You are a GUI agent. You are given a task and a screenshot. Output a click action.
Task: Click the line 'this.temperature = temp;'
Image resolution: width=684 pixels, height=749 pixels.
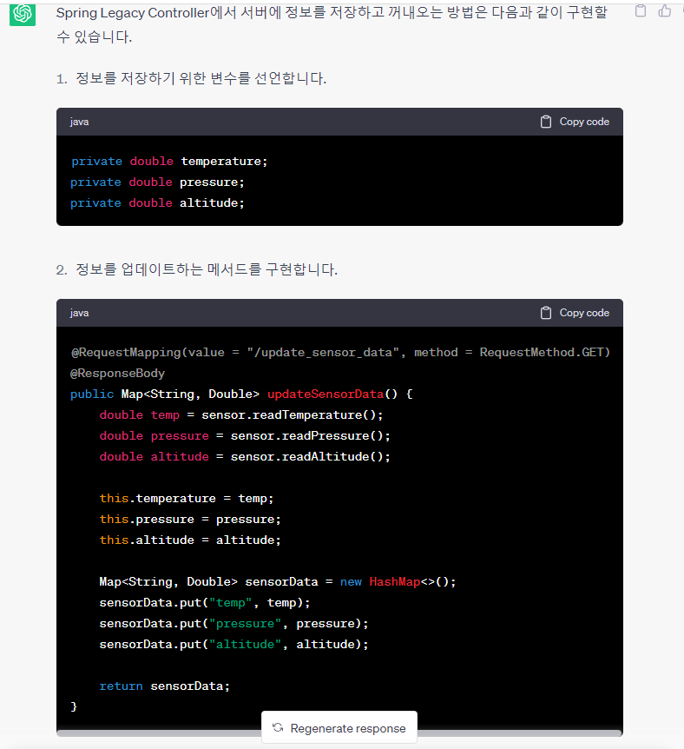point(187,499)
